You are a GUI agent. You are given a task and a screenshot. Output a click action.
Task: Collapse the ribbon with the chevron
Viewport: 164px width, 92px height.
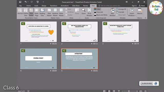pos(145,18)
